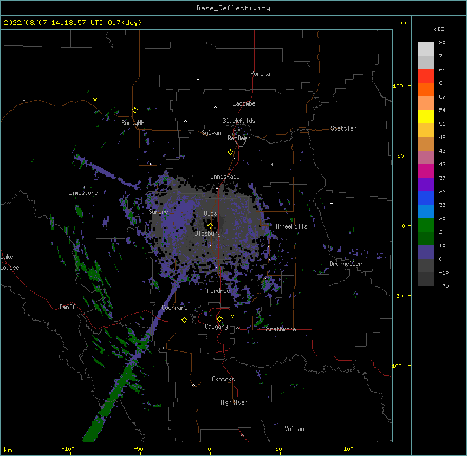Click the -30 value at legend bottom
The height and width of the screenshot is (456, 467).
coord(444,286)
